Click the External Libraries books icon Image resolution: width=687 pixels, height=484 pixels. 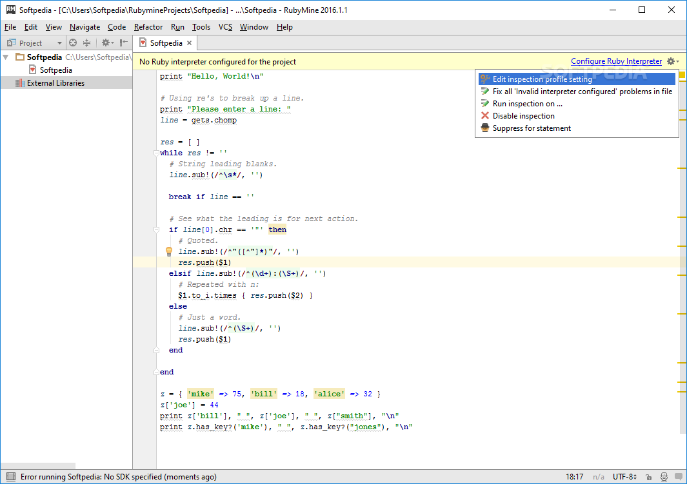[x=20, y=83]
